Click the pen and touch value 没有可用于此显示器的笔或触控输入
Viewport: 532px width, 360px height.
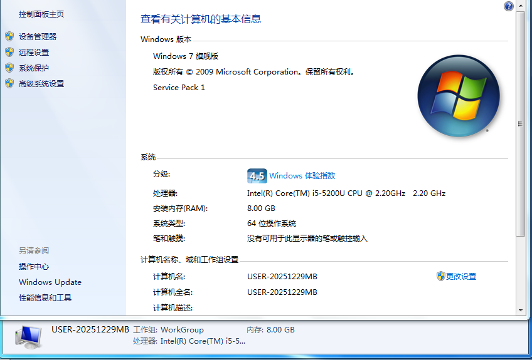pos(307,239)
